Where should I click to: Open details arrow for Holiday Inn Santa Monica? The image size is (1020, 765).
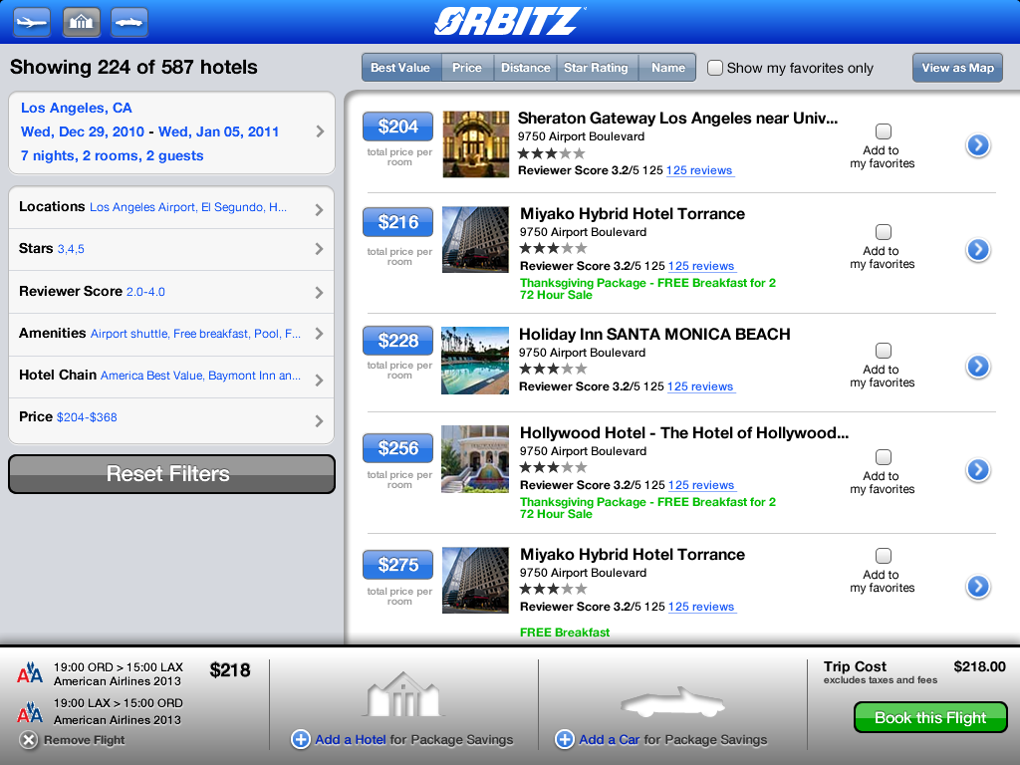click(x=978, y=367)
